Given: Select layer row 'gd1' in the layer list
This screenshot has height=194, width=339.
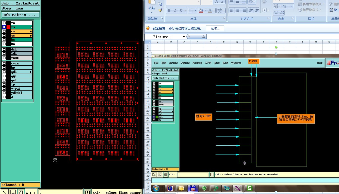Looking at the screenshot, I should point(22,72).
